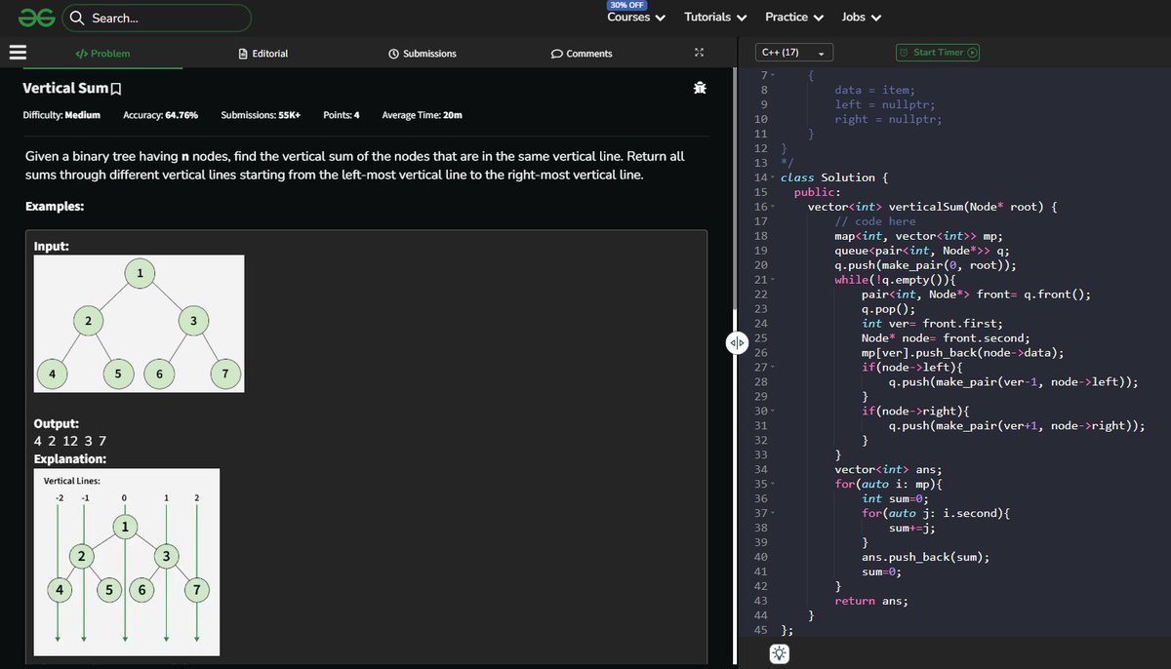Screen dimensions: 1171x669
Task: Click the '// code here' comment line
Action: click(x=875, y=221)
